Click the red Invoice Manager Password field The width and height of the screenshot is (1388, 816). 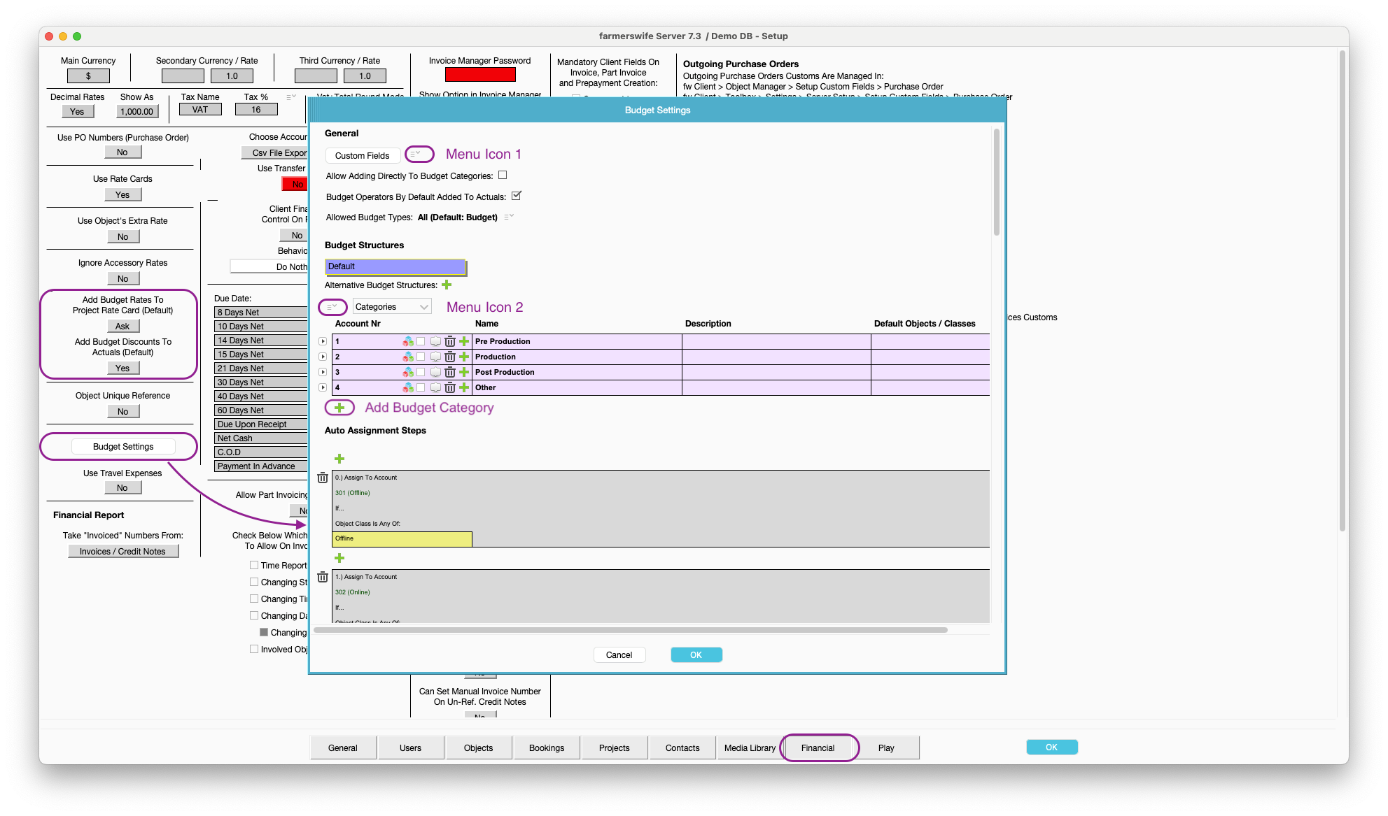click(480, 75)
